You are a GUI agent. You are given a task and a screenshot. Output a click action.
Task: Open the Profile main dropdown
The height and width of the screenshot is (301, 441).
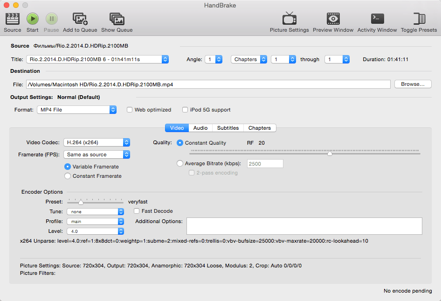coord(95,221)
